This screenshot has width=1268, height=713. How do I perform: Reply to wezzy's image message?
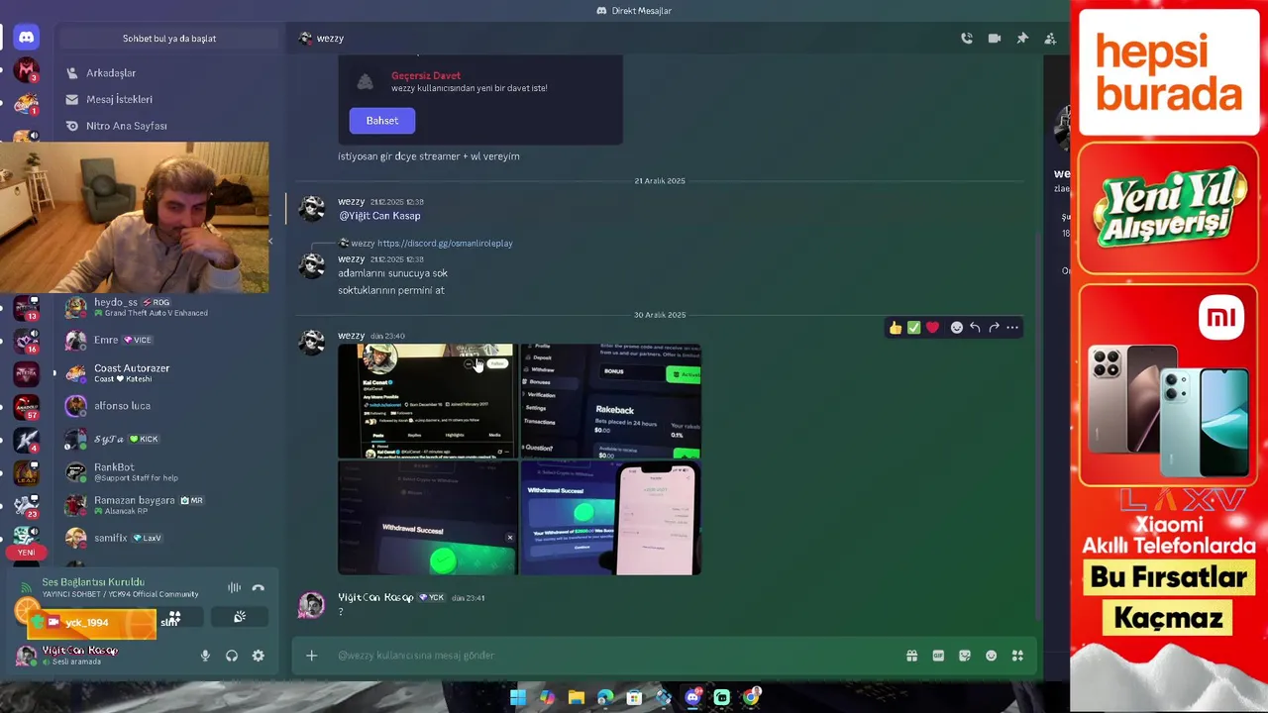tap(975, 328)
